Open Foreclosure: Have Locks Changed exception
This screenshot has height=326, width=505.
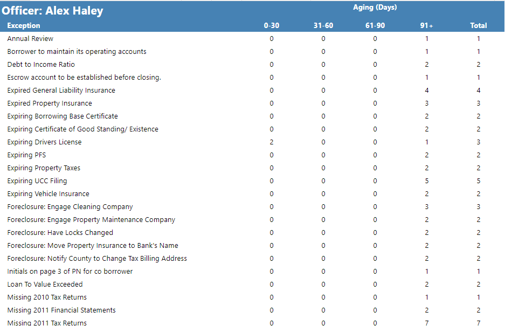(x=60, y=233)
